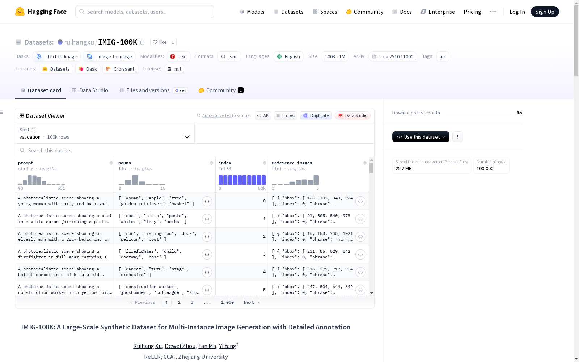Switch to the Dataset card tab

coord(41,90)
